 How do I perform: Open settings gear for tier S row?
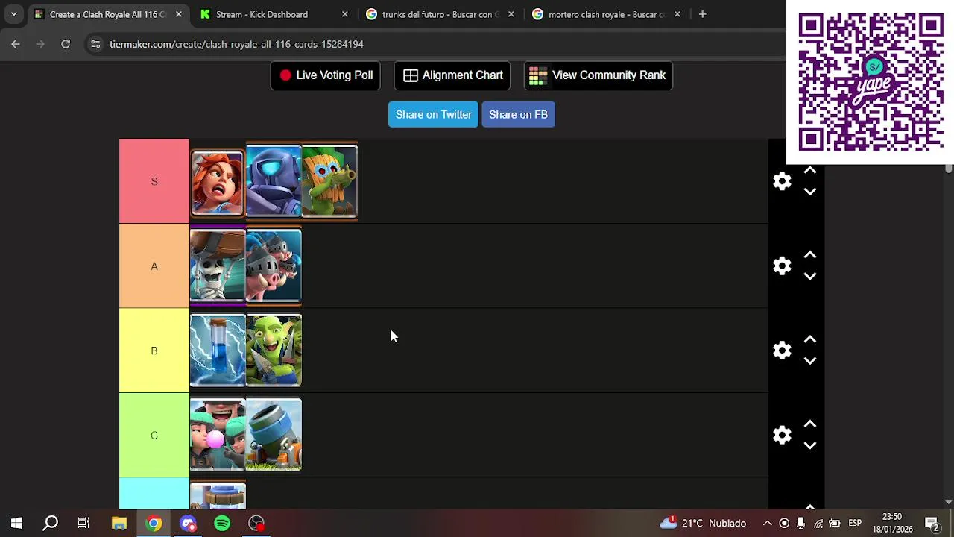(782, 181)
